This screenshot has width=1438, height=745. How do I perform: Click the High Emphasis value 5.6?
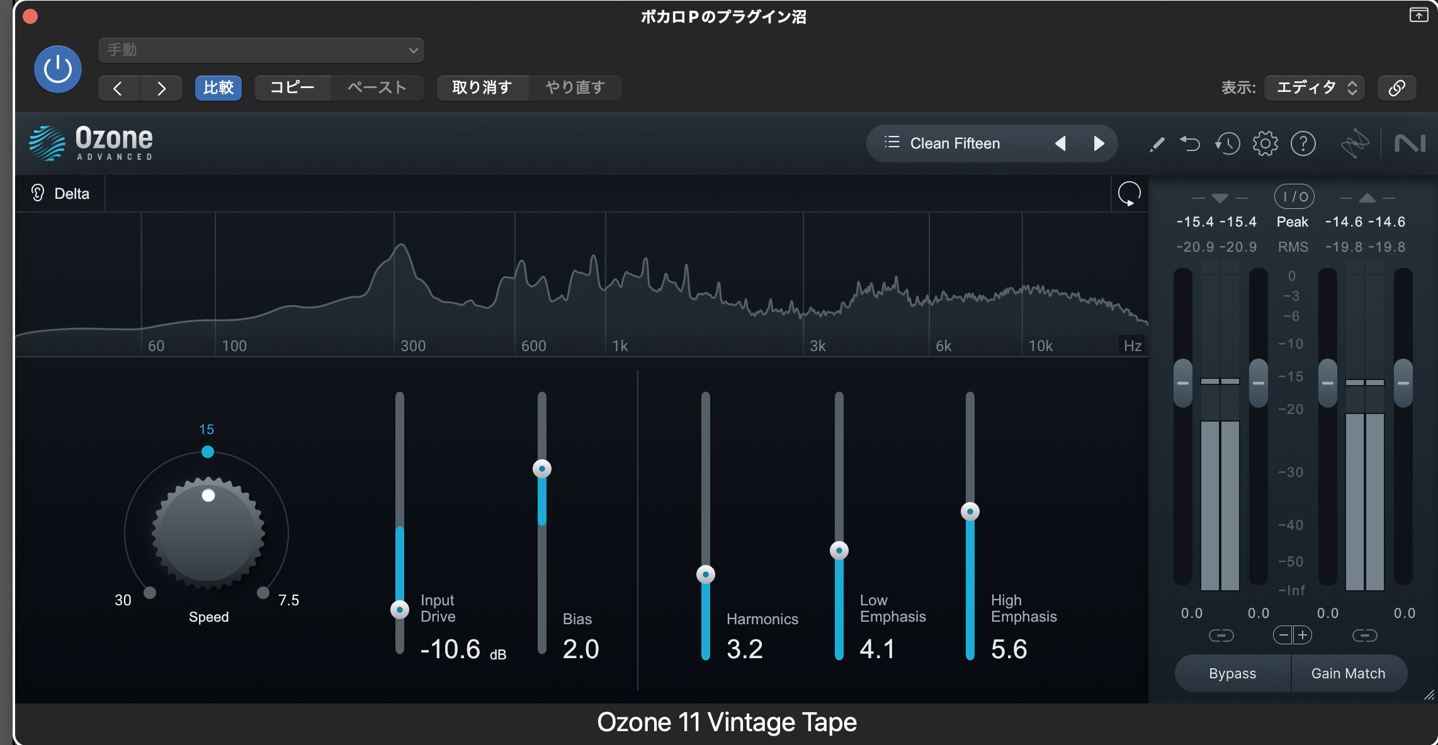point(1009,649)
